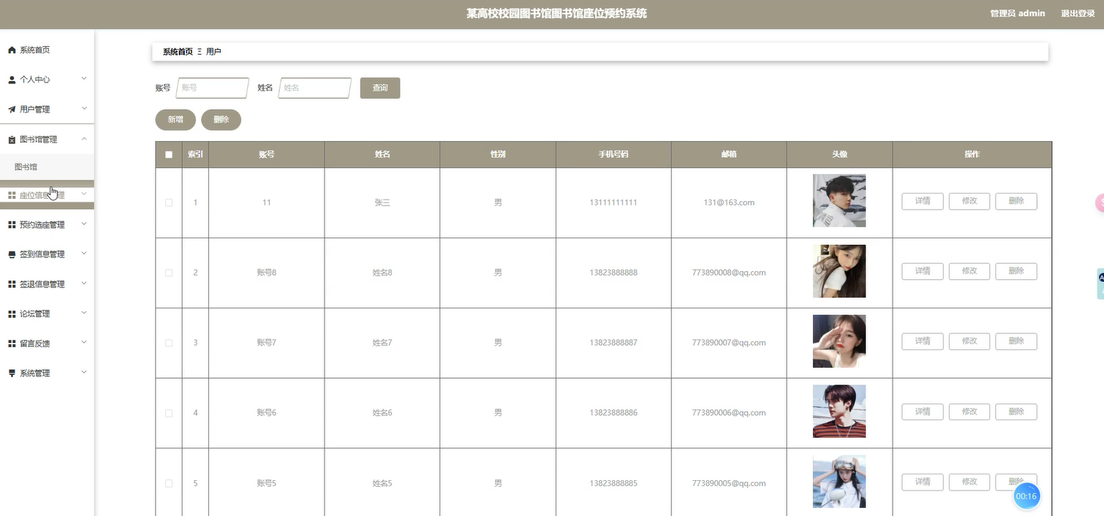The image size is (1104, 516).
Task: Click the monitor icon for 系统管理
Action: 12,373
